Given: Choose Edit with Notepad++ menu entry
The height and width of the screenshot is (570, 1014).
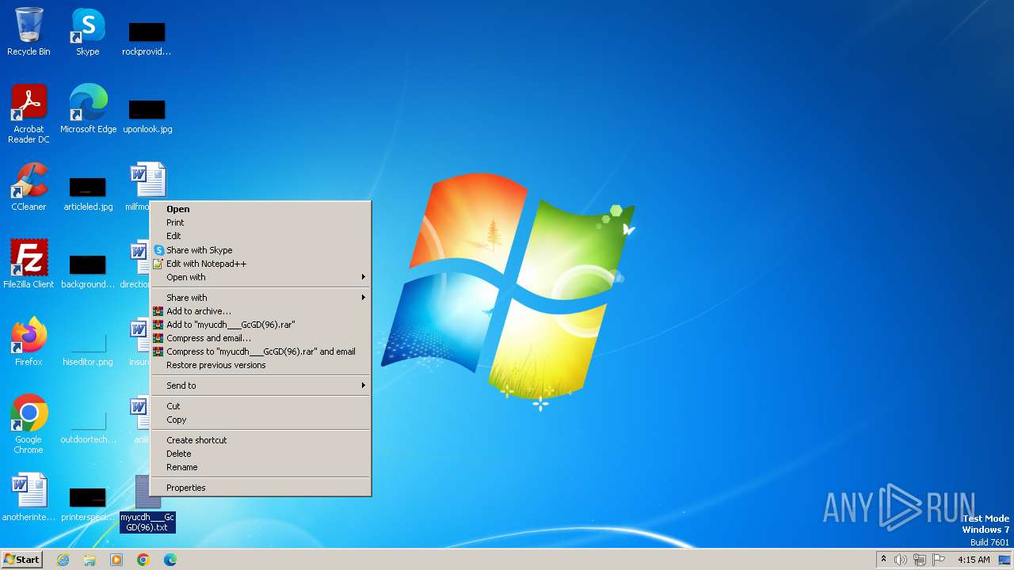Looking at the screenshot, I should (261, 264).
